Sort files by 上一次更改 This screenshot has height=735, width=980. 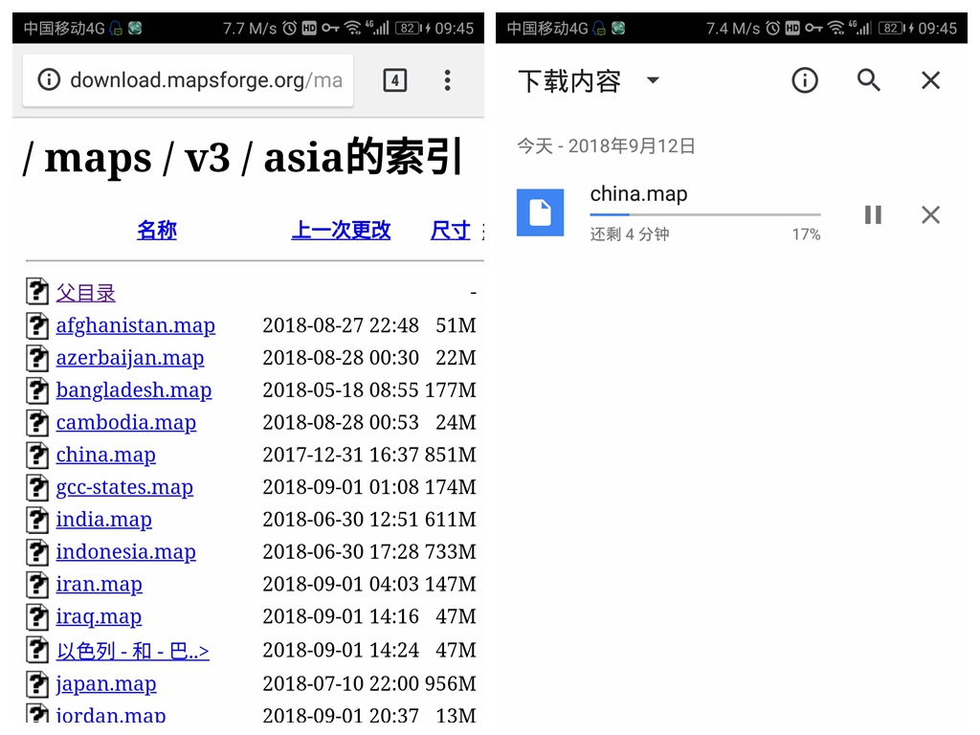click(x=341, y=230)
